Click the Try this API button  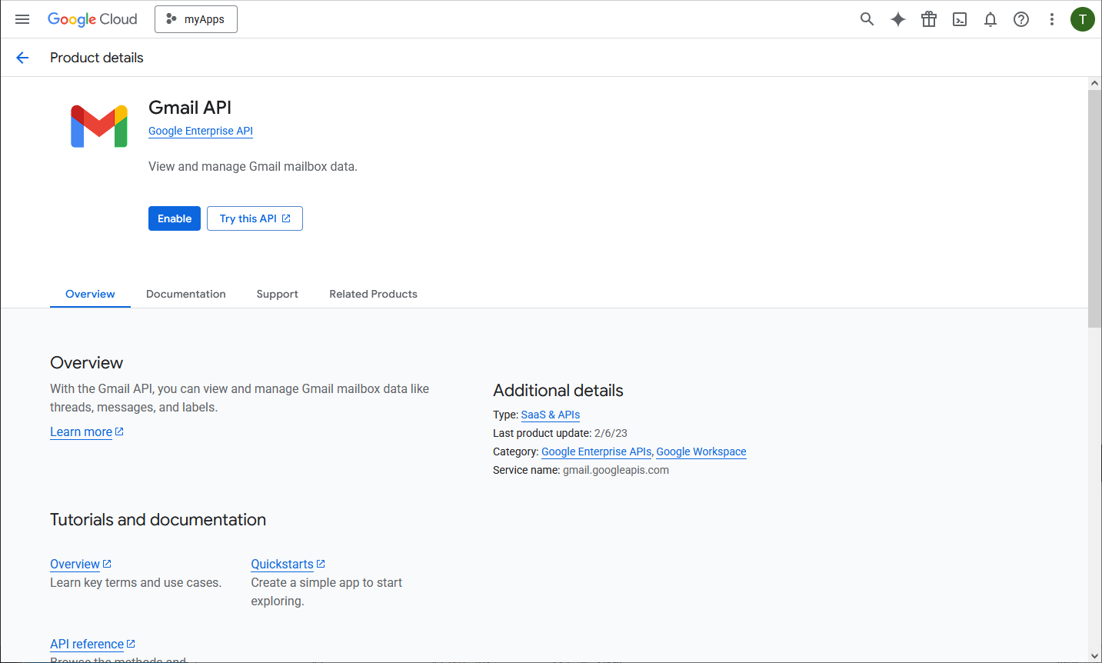255,218
